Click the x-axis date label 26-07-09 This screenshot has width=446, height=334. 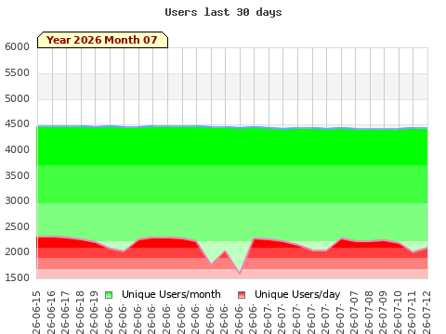pyautogui.click(x=383, y=313)
